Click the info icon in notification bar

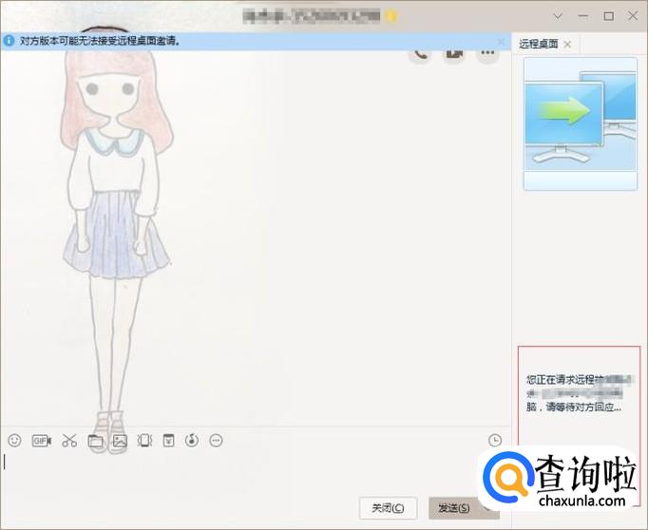[9, 41]
